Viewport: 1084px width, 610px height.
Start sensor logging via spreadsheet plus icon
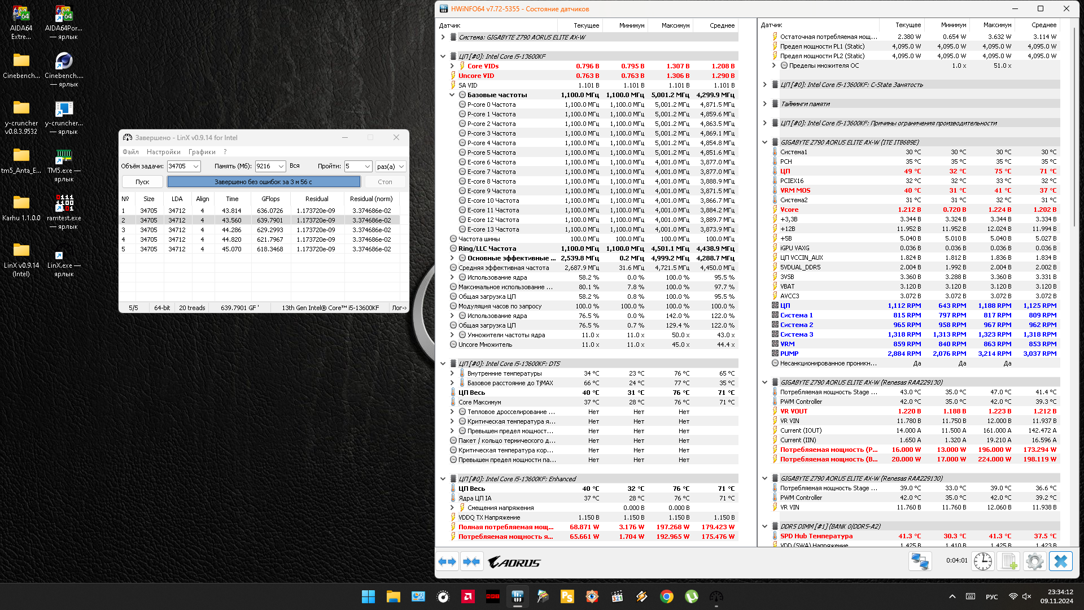[x=1008, y=561]
